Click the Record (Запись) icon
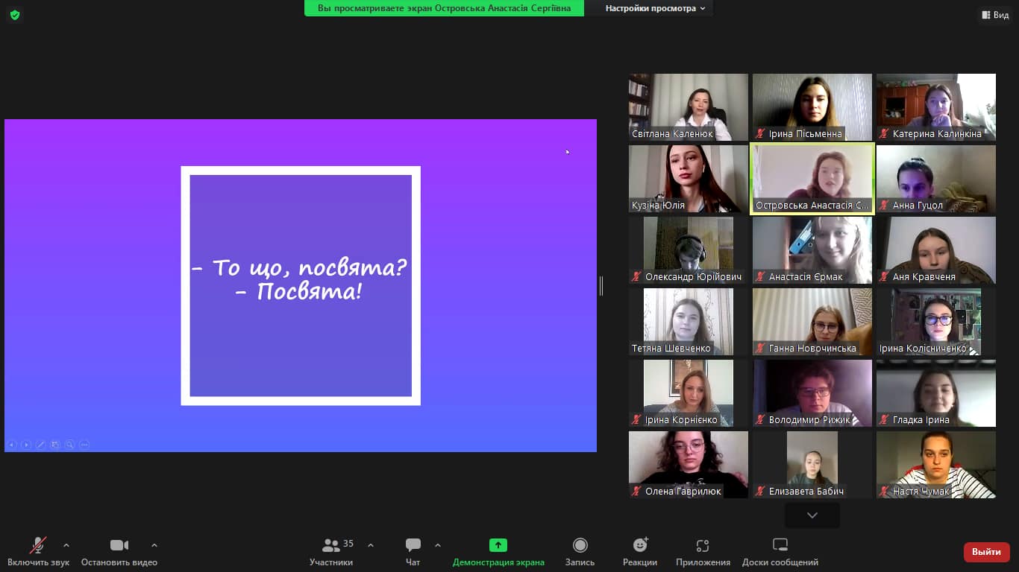The height and width of the screenshot is (572, 1019). click(580, 546)
